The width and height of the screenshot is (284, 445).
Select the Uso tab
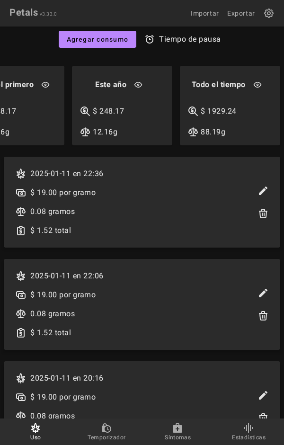[x=35, y=431]
